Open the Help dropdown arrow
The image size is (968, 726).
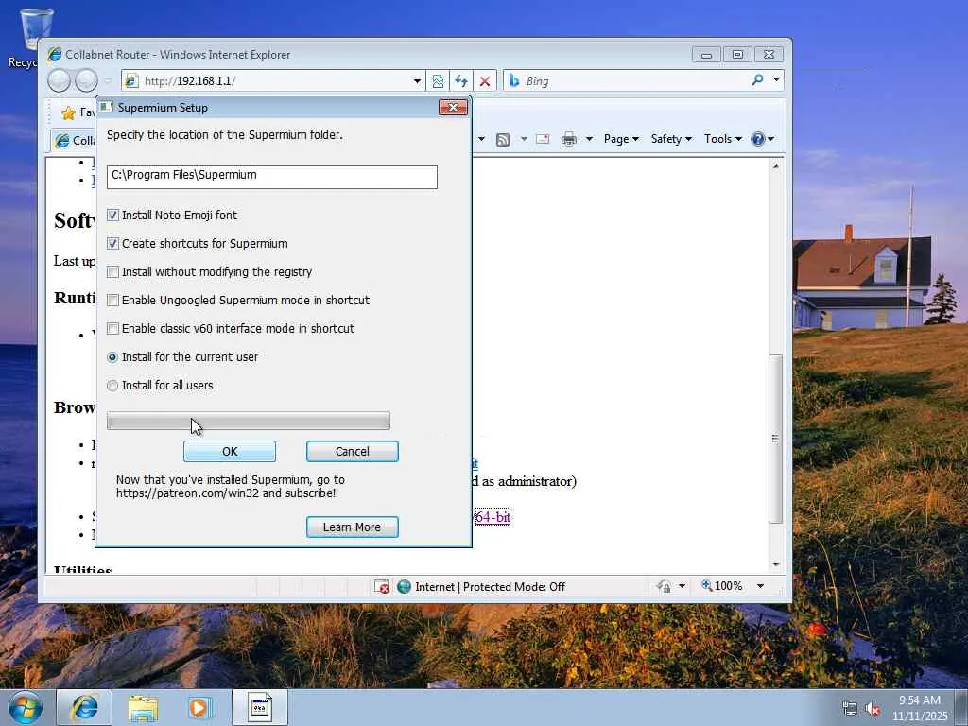(770, 139)
